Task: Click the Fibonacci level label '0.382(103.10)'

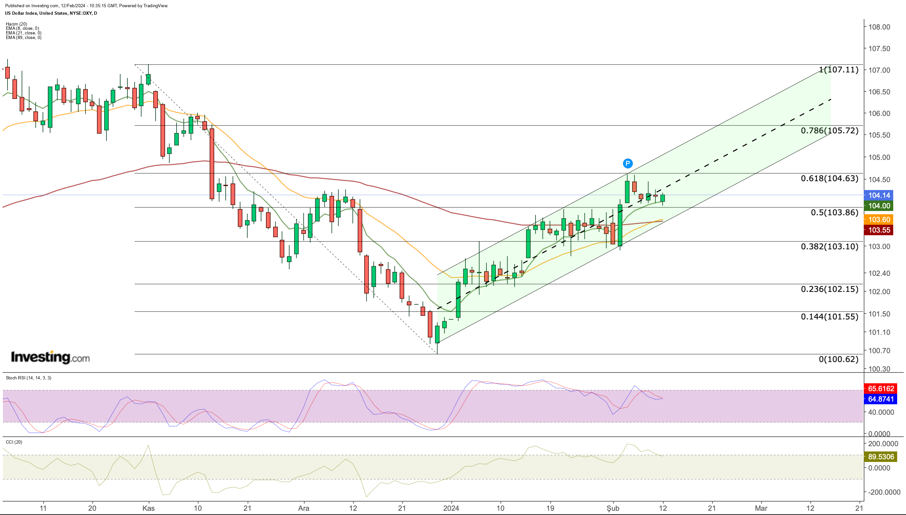Action: (x=830, y=247)
